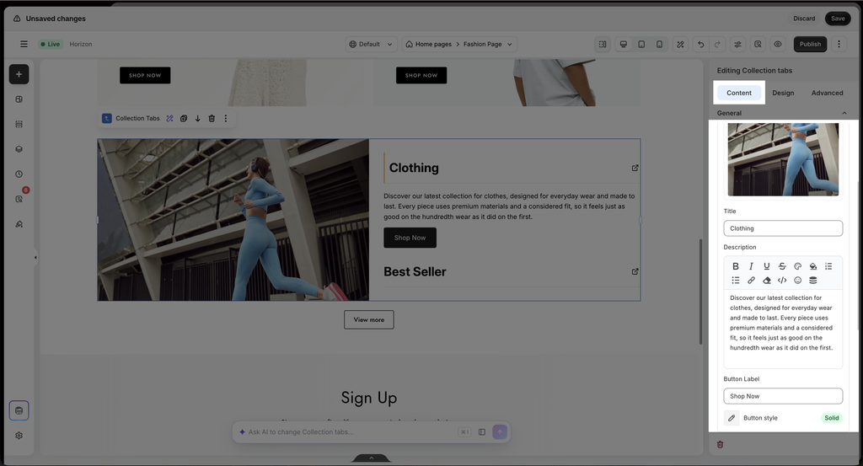Click the magic wand AI tool in top toolbar
Viewport: 863px width, 466px height.
680,44
